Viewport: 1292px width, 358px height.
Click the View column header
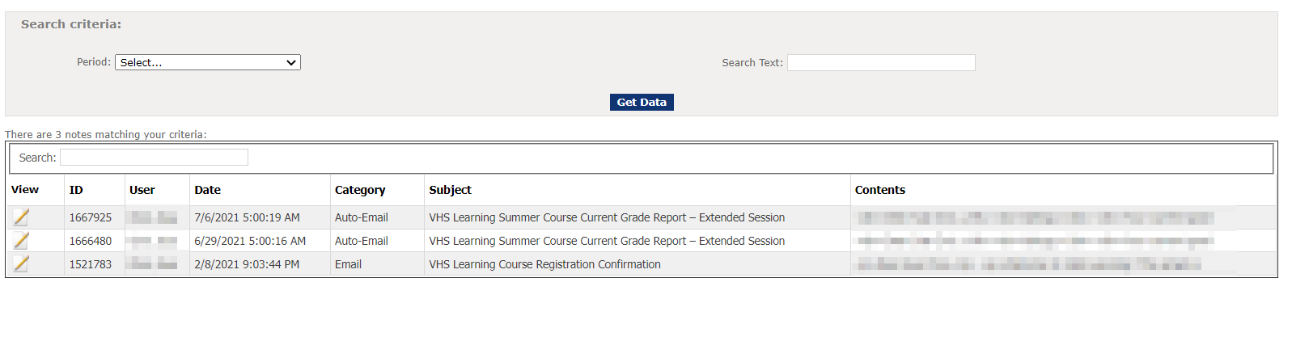coord(25,190)
